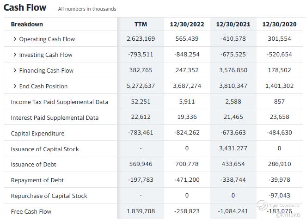Click Interest Paid Supplemental Data label
The height and width of the screenshot is (222, 306).
tap(55, 117)
